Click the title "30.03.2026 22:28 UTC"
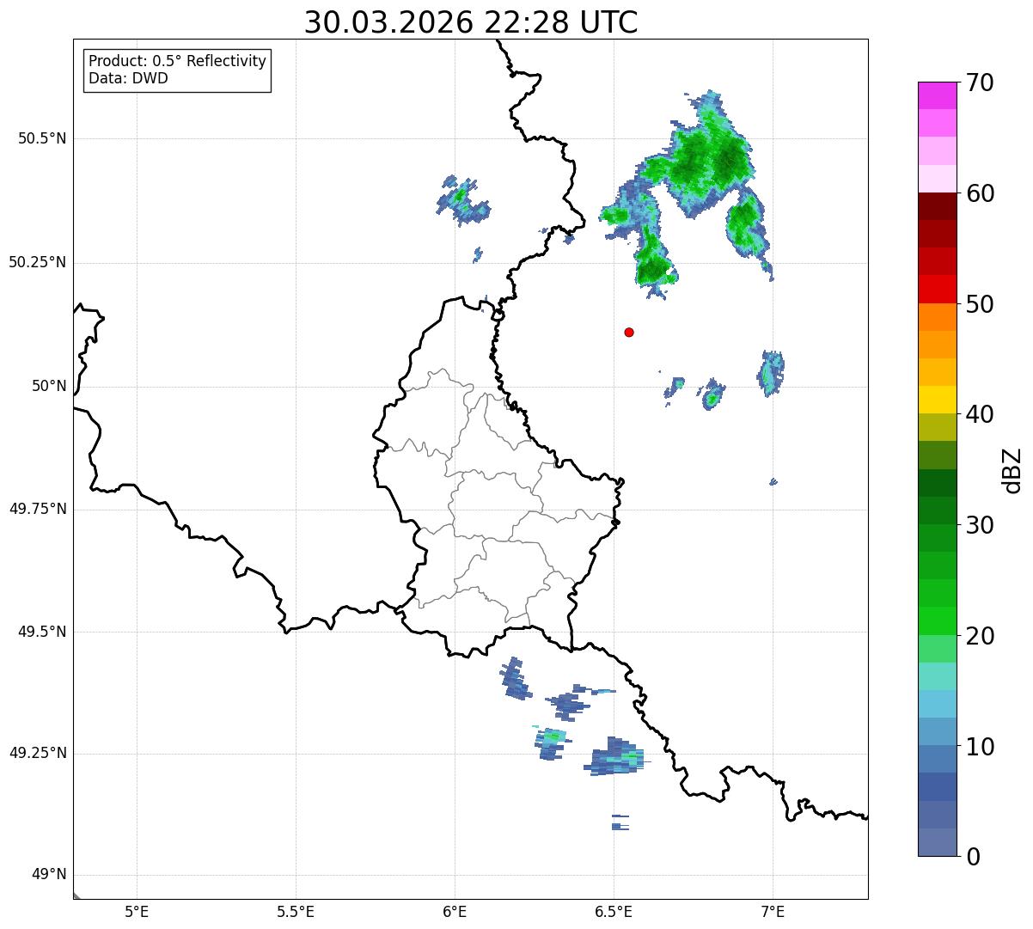 click(x=471, y=22)
